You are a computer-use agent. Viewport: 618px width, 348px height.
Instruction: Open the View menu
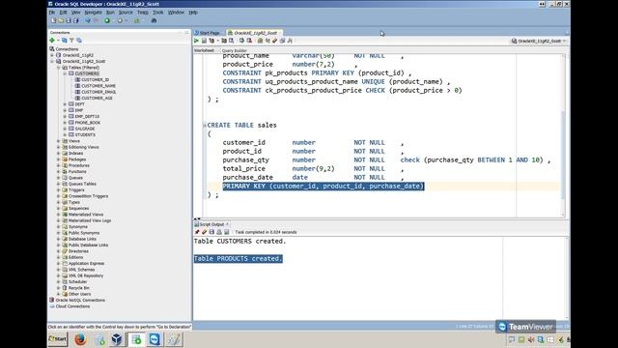(x=75, y=13)
